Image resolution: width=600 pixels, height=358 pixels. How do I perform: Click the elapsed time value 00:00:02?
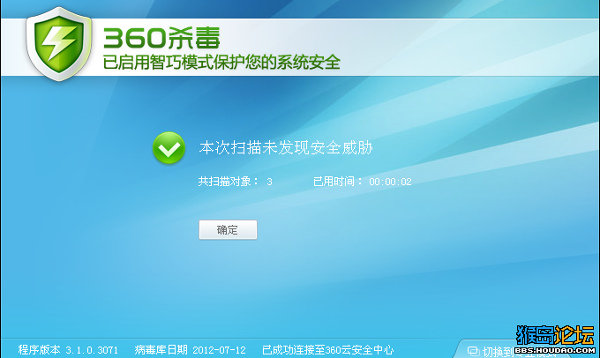390,182
